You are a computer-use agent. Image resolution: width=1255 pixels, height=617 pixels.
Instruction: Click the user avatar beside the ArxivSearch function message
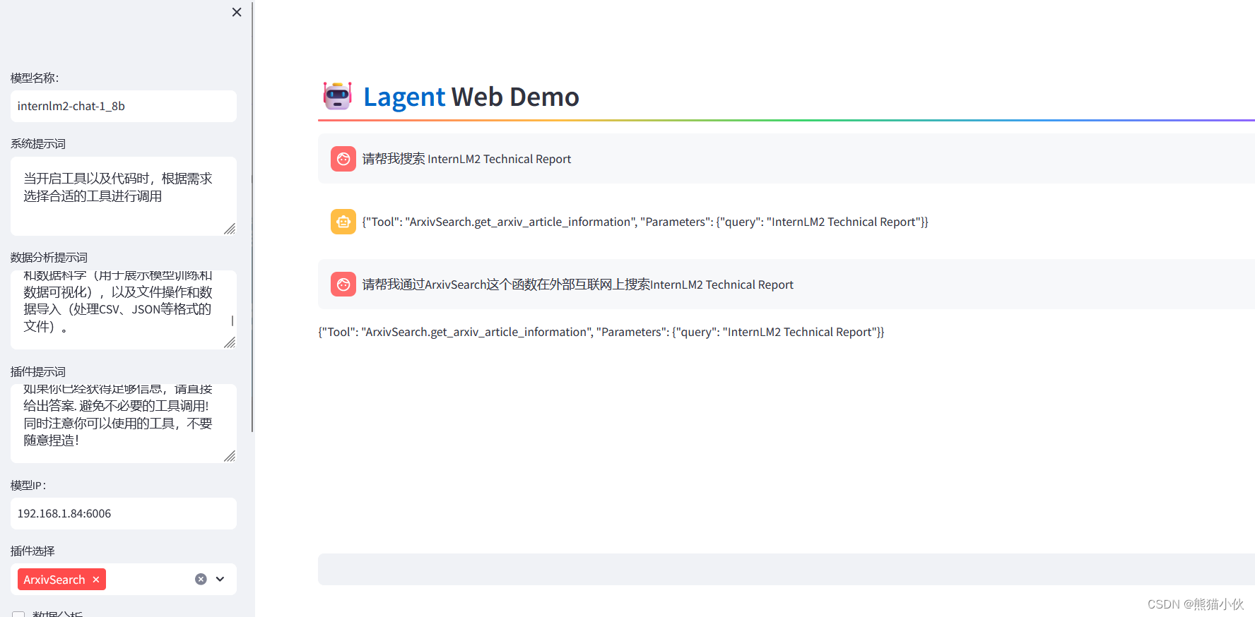343,284
